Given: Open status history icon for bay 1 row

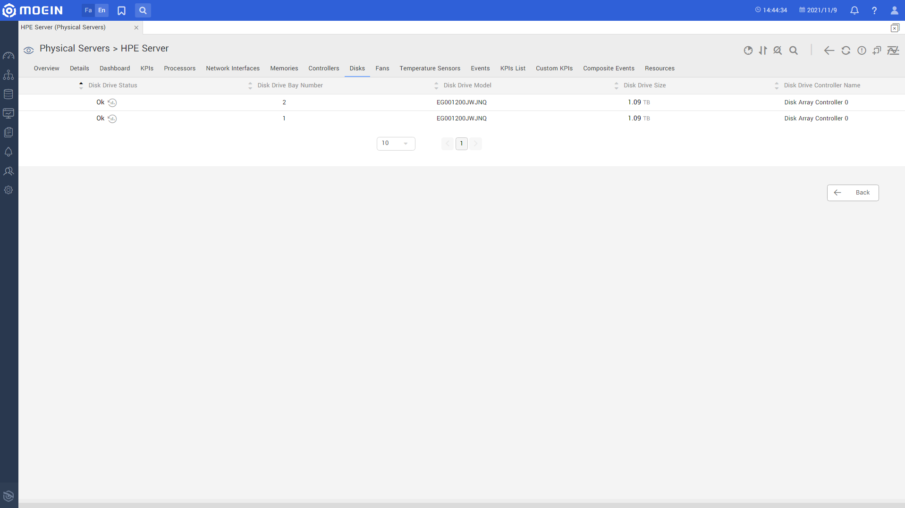Looking at the screenshot, I should (112, 119).
